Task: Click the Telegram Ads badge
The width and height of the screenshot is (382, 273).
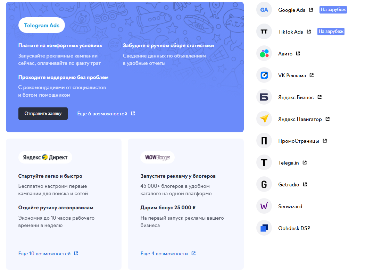Action: pos(42,25)
